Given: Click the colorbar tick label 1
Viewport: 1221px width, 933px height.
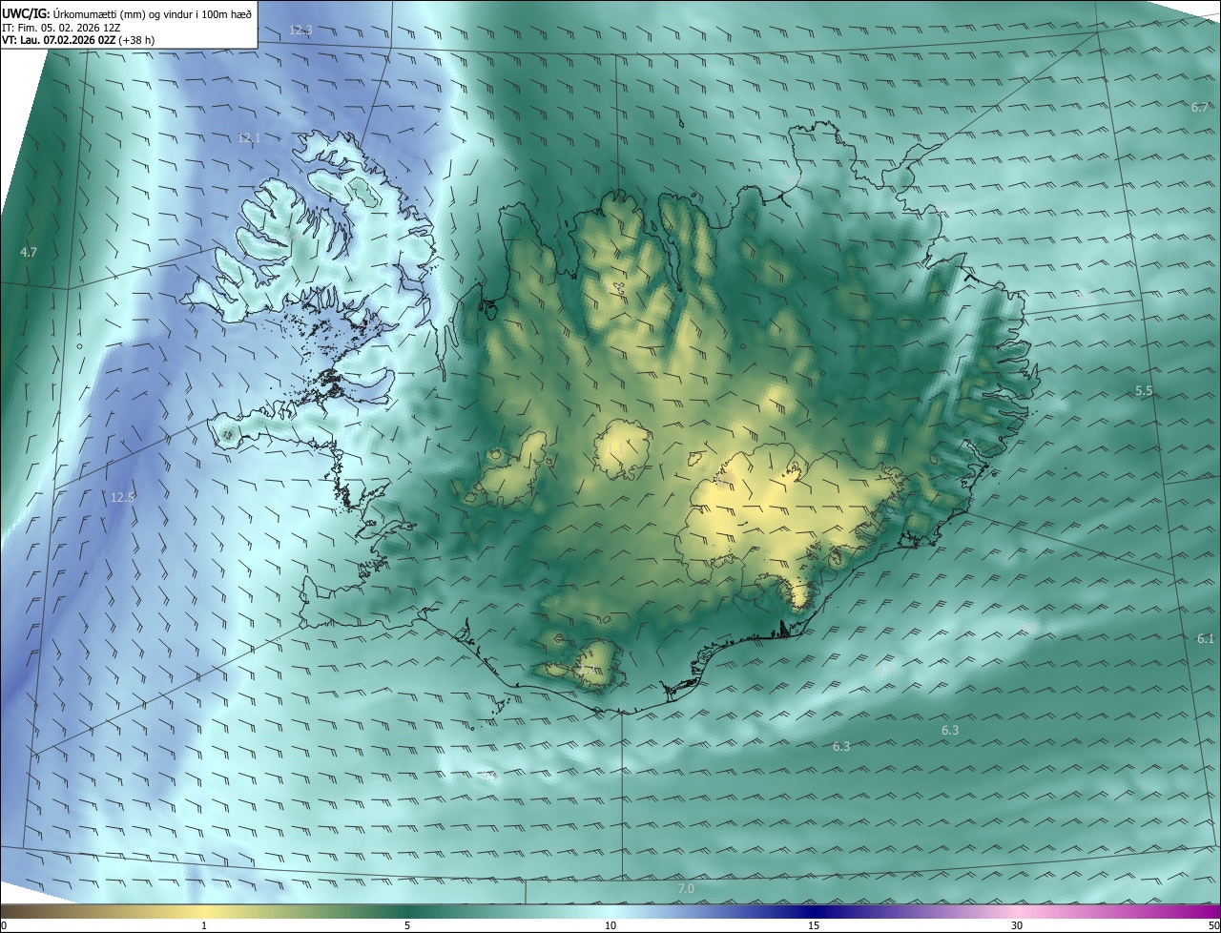Looking at the screenshot, I should (x=204, y=925).
